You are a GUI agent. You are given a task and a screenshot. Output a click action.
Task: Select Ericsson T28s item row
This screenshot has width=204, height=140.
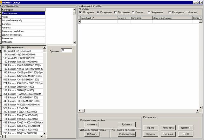tap(23, 130)
